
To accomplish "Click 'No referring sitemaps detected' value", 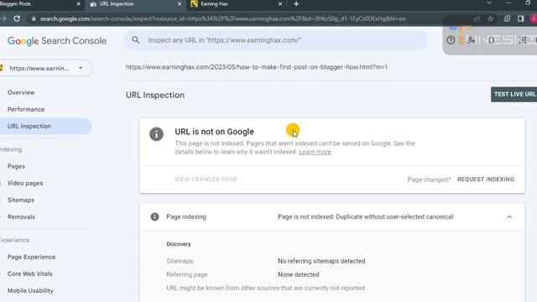I will coord(321,261).
